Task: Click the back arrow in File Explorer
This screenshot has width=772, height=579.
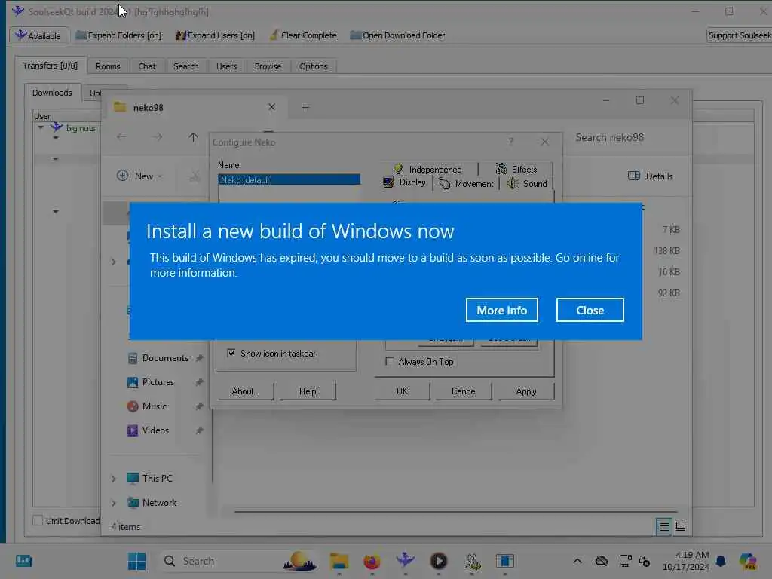Action: (x=121, y=137)
